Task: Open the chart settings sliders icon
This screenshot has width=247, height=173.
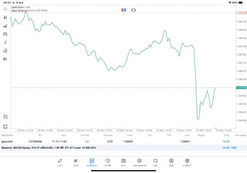Action: [x=5, y=34]
